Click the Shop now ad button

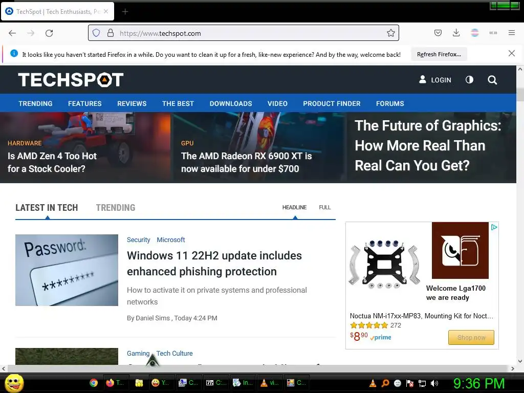click(471, 338)
